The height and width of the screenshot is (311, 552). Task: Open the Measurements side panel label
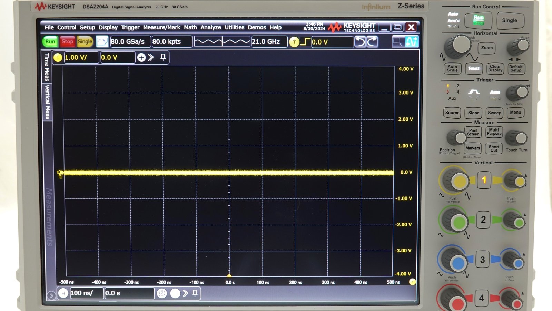click(49, 217)
